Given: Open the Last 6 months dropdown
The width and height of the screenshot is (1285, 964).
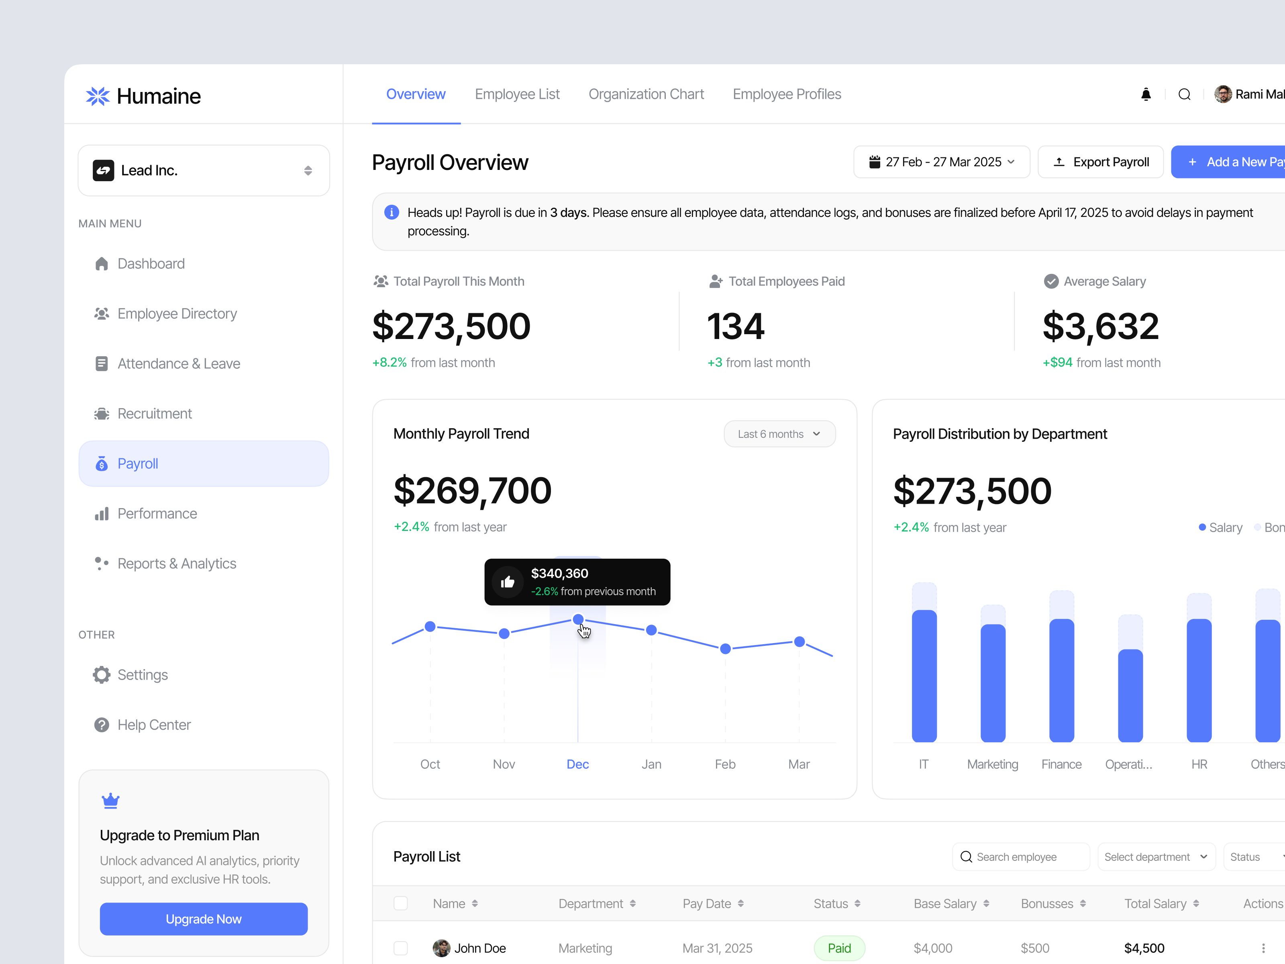Looking at the screenshot, I should point(779,434).
